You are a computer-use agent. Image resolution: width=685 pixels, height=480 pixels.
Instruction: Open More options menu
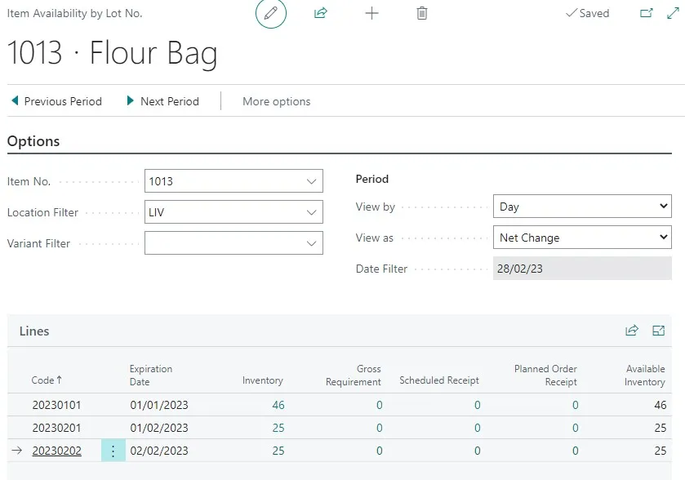[277, 101]
